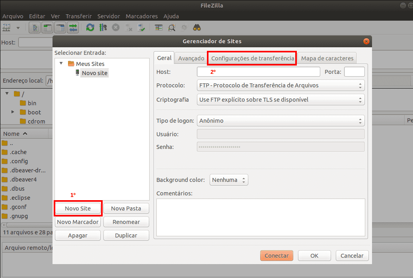This screenshot has width=413, height=278.
Task: Open Configurações de transferência tab
Action: (x=252, y=58)
